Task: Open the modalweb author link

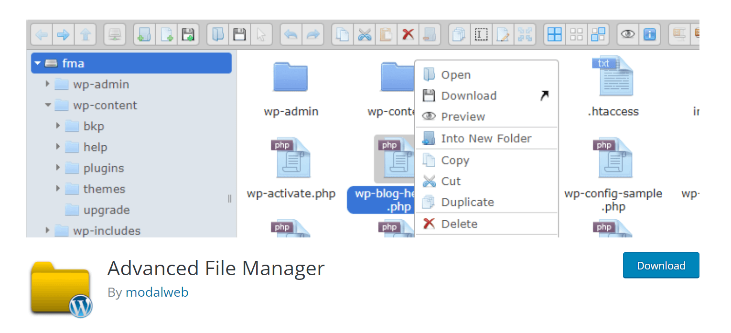Action: point(157,292)
